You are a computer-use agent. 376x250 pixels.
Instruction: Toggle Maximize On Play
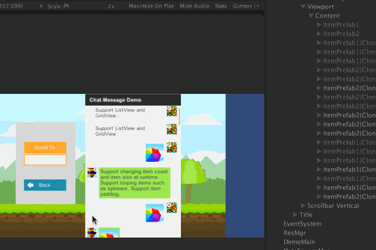tap(151, 6)
